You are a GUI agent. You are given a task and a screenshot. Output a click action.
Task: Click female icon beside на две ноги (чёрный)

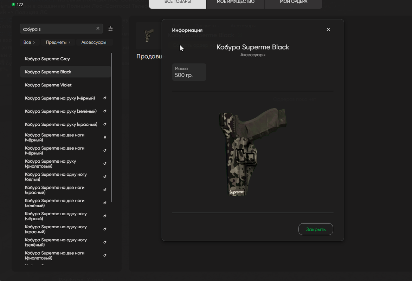tap(105, 137)
